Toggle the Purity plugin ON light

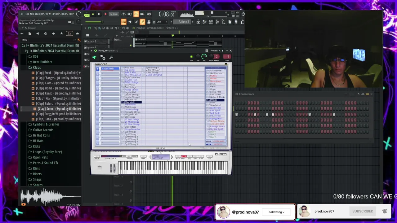(x=191, y=57)
